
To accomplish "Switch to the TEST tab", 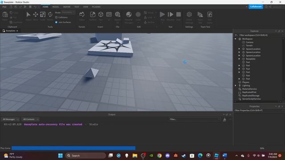I will [77, 7].
